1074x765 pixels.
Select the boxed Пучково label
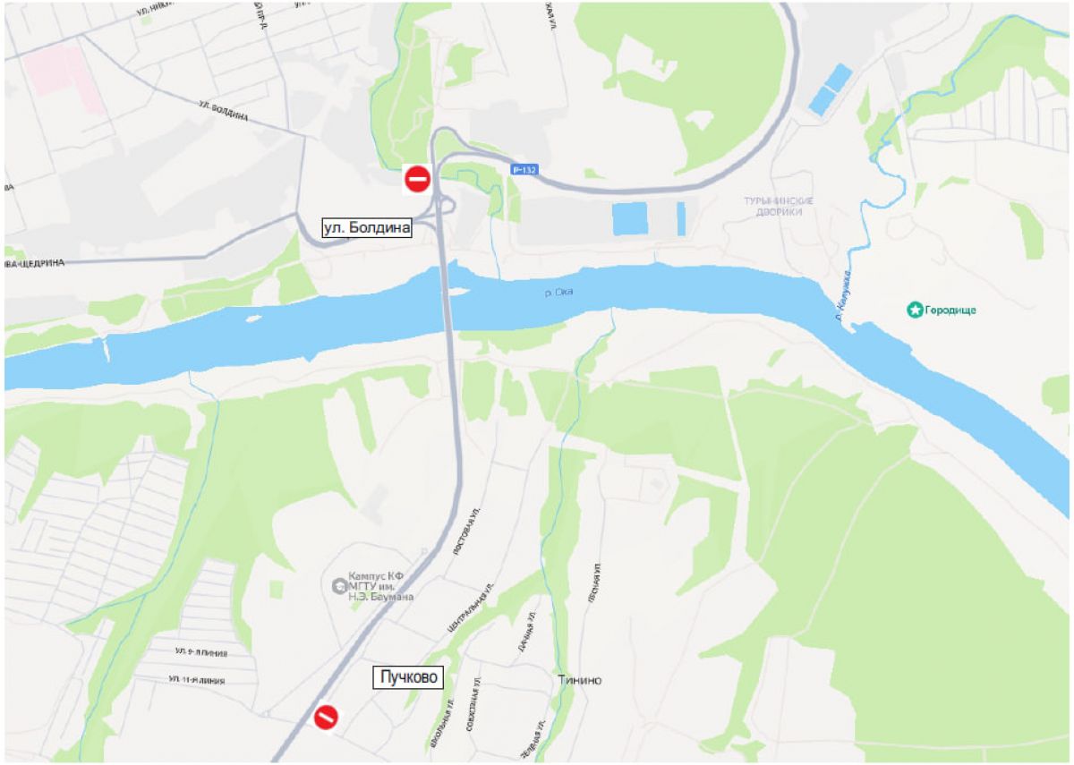coord(408,678)
